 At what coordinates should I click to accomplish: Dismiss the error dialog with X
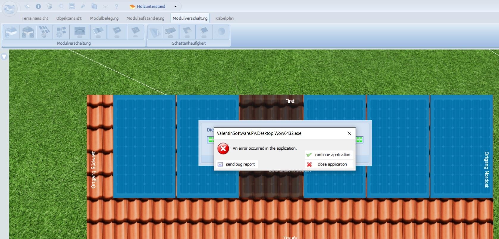tap(349, 133)
